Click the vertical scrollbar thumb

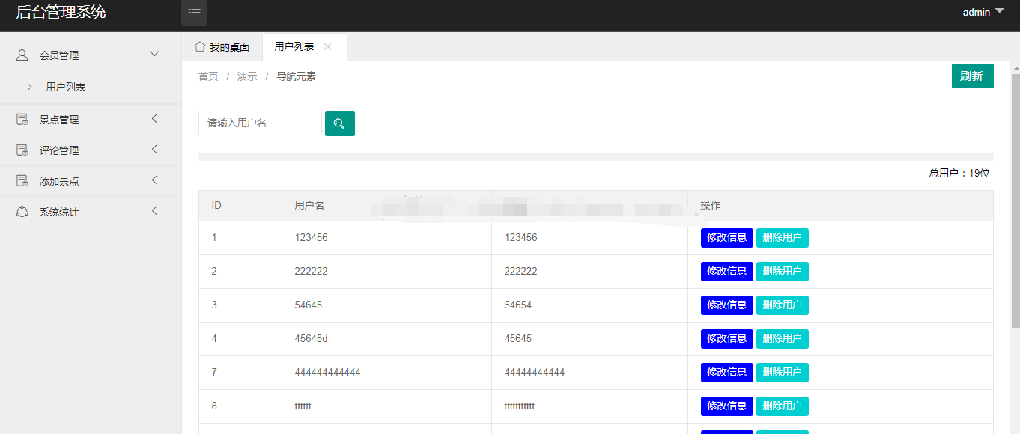tap(1016, 201)
